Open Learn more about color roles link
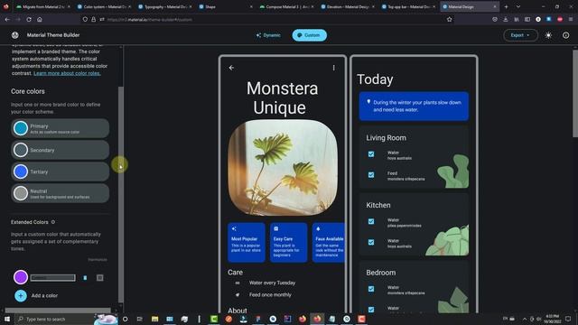Image resolution: width=578 pixels, height=325 pixels. click(67, 73)
